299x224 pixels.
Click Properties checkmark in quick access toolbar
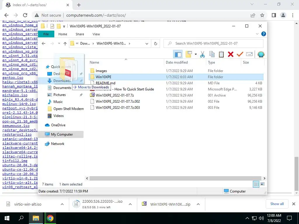pyautogui.click(x=52, y=26)
